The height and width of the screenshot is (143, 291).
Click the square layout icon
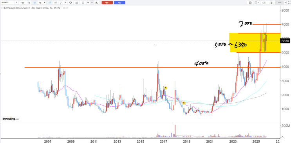click(256, 3)
